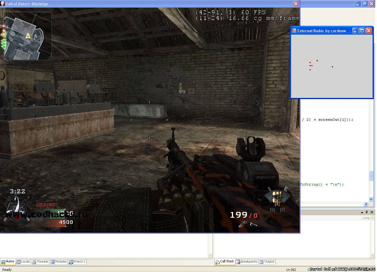The width and height of the screenshot is (377, 272).
Task: Click the ToString() code line
Action: [322, 184]
